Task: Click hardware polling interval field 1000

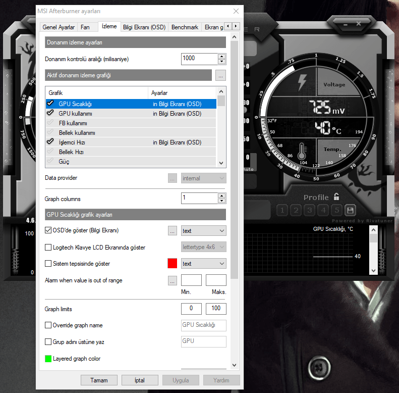Action: [200, 59]
